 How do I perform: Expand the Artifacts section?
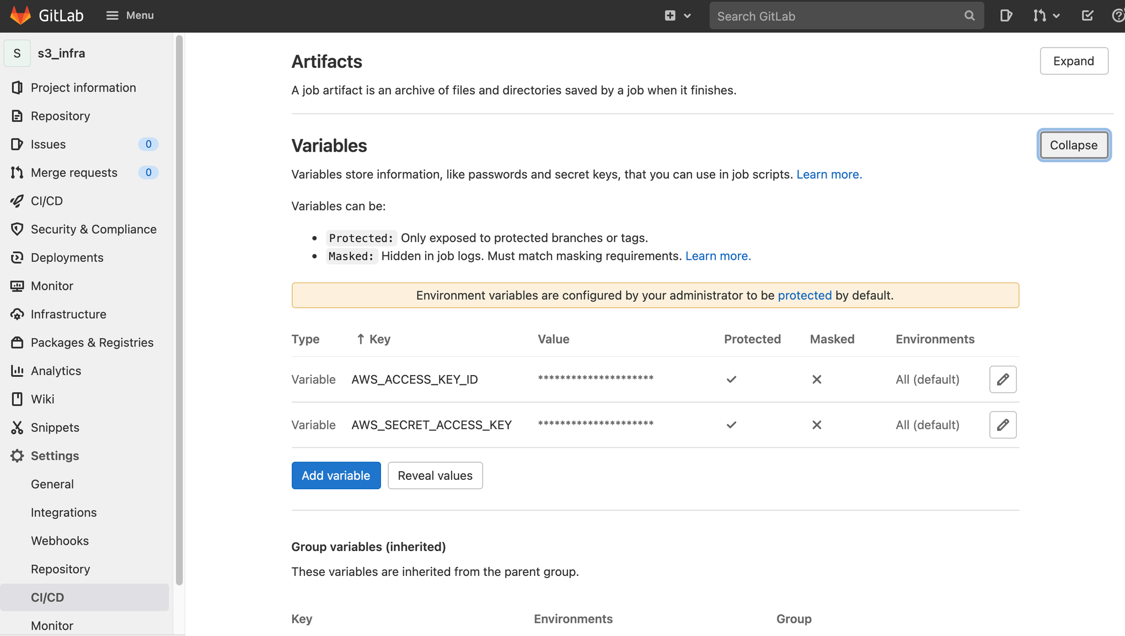[1074, 60]
